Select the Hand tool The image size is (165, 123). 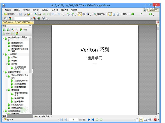click(x=80, y=14)
